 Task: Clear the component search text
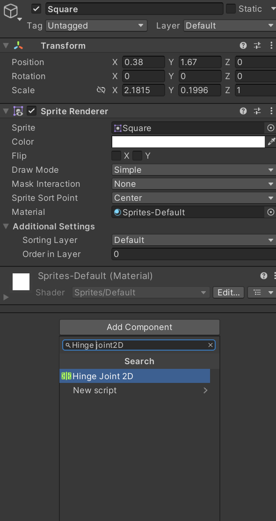[210, 345]
